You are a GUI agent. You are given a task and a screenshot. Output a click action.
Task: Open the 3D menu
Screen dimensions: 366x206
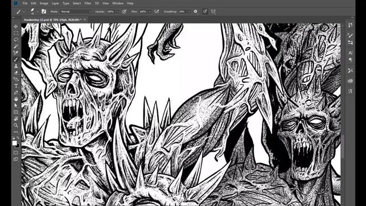[x=97, y=3]
